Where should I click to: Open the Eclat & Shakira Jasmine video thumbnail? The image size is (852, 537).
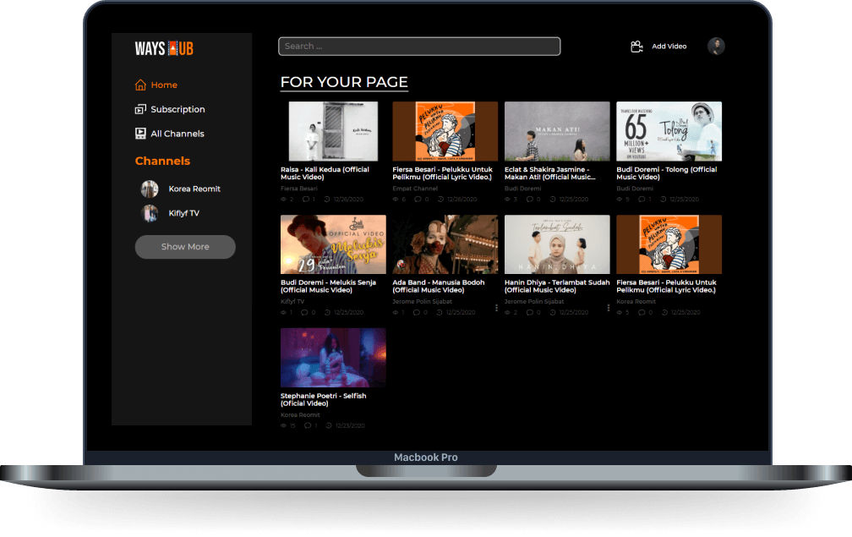pos(557,131)
